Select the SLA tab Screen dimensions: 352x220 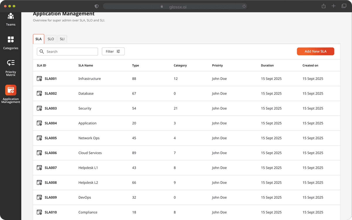(38, 39)
